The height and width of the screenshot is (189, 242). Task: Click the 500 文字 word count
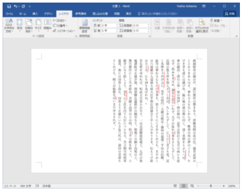click(x=26, y=186)
